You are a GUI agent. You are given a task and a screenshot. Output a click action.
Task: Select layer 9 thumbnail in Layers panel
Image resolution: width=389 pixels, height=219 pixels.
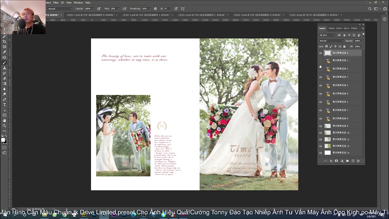328,126
